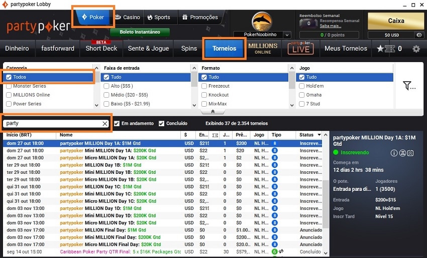427x258 pixels.
Task: Toggle balance visibility eye icon
Action: click(x=419, y=35)
